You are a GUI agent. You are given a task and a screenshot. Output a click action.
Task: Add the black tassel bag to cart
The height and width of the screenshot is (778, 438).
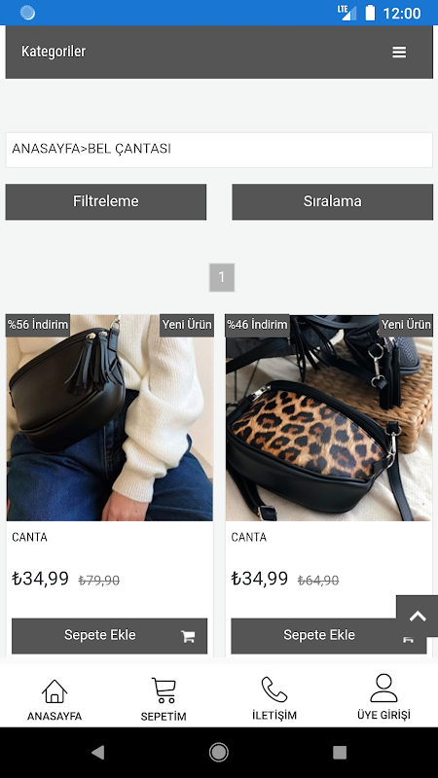coord(109,636)
